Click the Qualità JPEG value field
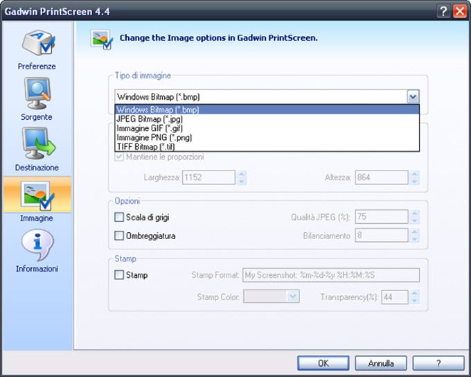Image resolution: width=471 pixels, height=377 pixels. pos(382,217)
